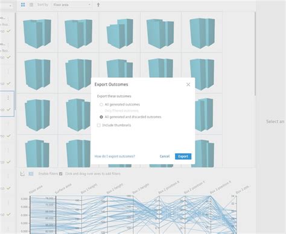Click the Export Outcomes dialog title
This screenshot has height=234, width=286.
[111, 84]
